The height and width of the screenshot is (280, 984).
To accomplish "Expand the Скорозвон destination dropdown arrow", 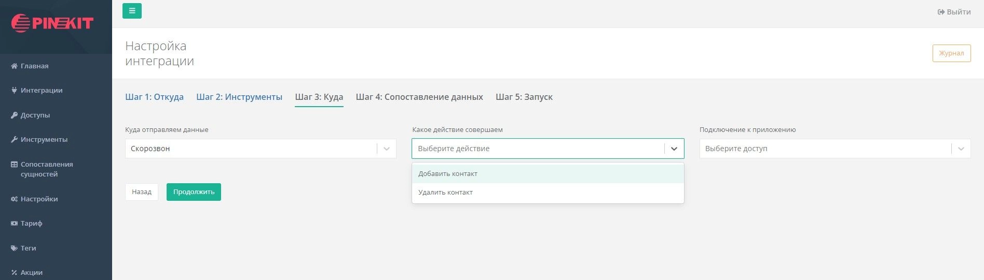I will (386, 149).
